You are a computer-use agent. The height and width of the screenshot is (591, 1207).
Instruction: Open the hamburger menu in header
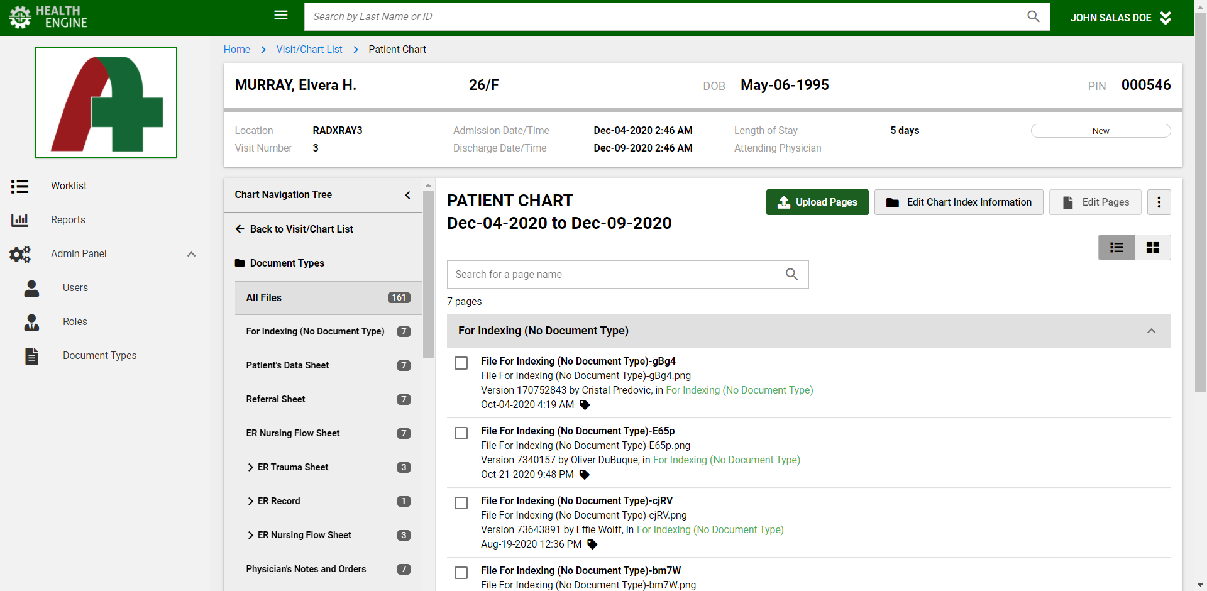click(281, 15)
